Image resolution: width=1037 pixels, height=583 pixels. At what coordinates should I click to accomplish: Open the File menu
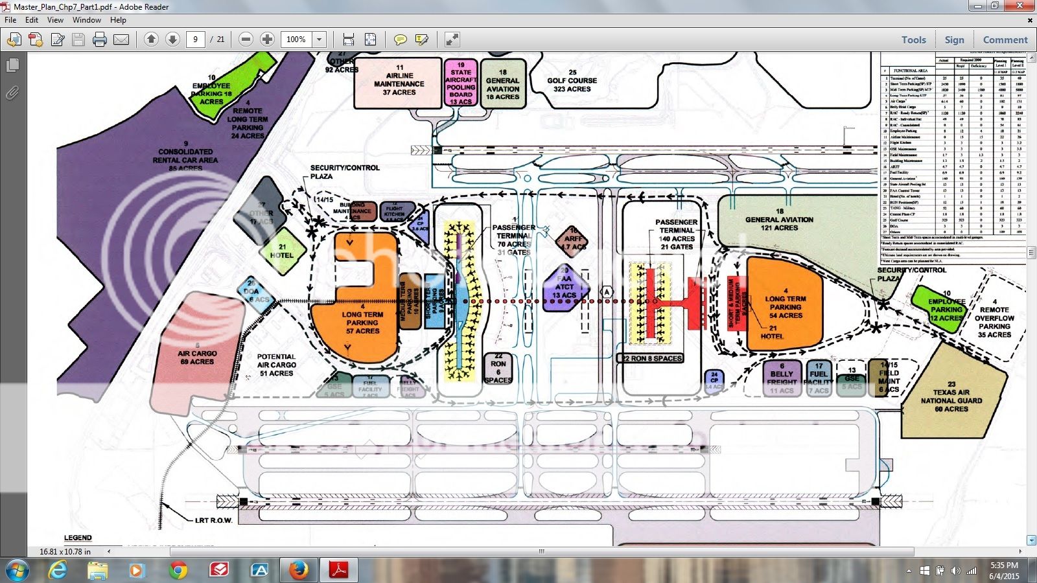10,20
